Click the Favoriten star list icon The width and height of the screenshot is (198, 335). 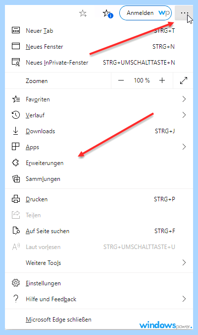16,99
